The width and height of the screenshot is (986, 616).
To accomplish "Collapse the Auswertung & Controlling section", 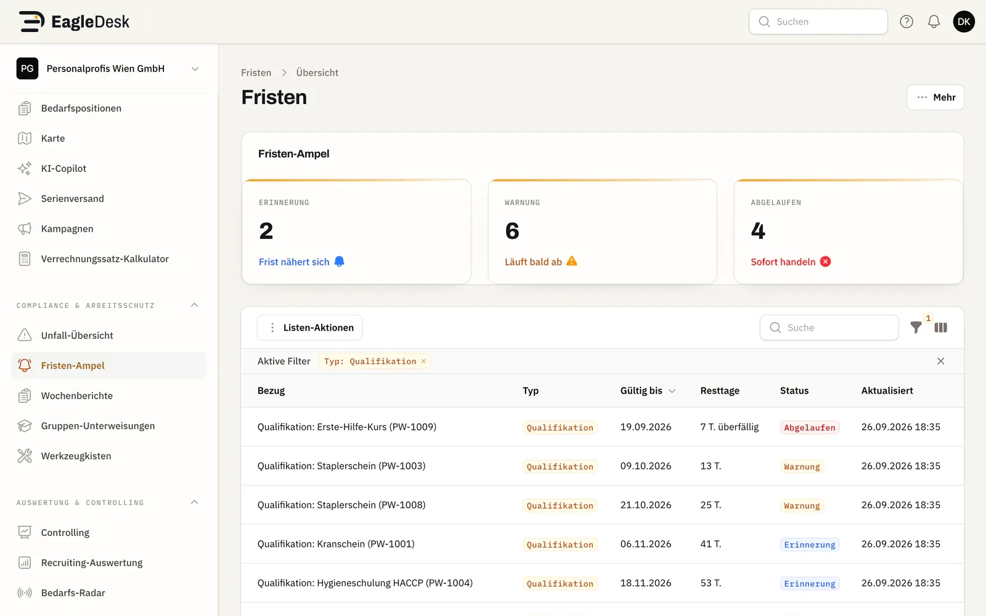I will pyautogui.click(x=195, y=503).
